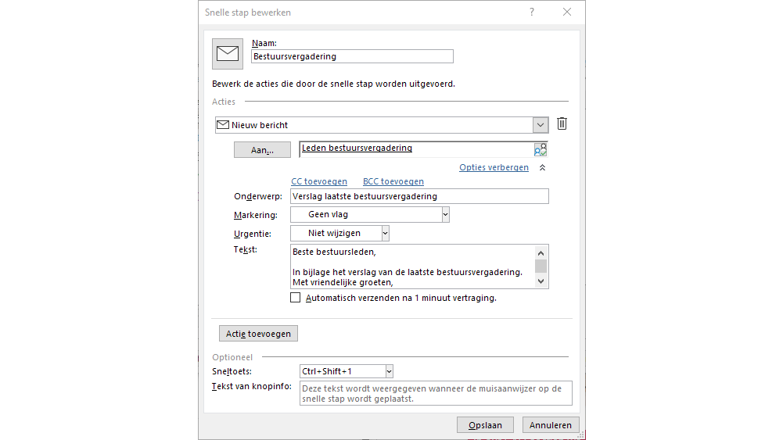The height and width of the screenshot is (440, 783).
Task: Open the Sneltoets shortcut dropdown
Action: 389,372
